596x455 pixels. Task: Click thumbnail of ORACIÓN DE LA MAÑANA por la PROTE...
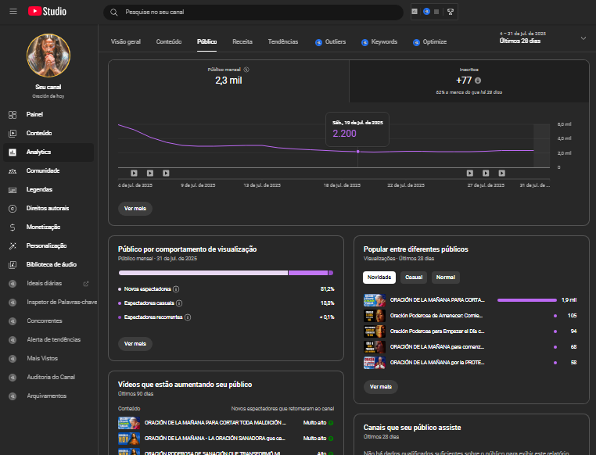(x=375, y=362)
